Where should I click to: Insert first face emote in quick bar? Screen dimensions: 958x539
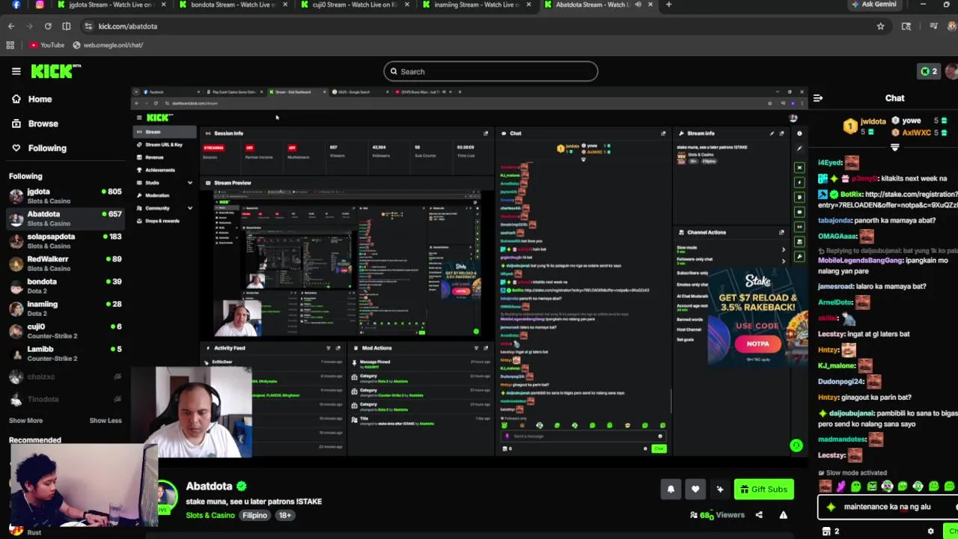pyautogui.click(x=825, y=487)
